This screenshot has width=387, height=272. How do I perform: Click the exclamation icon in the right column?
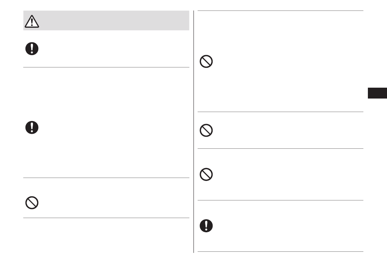coord(206,226)
